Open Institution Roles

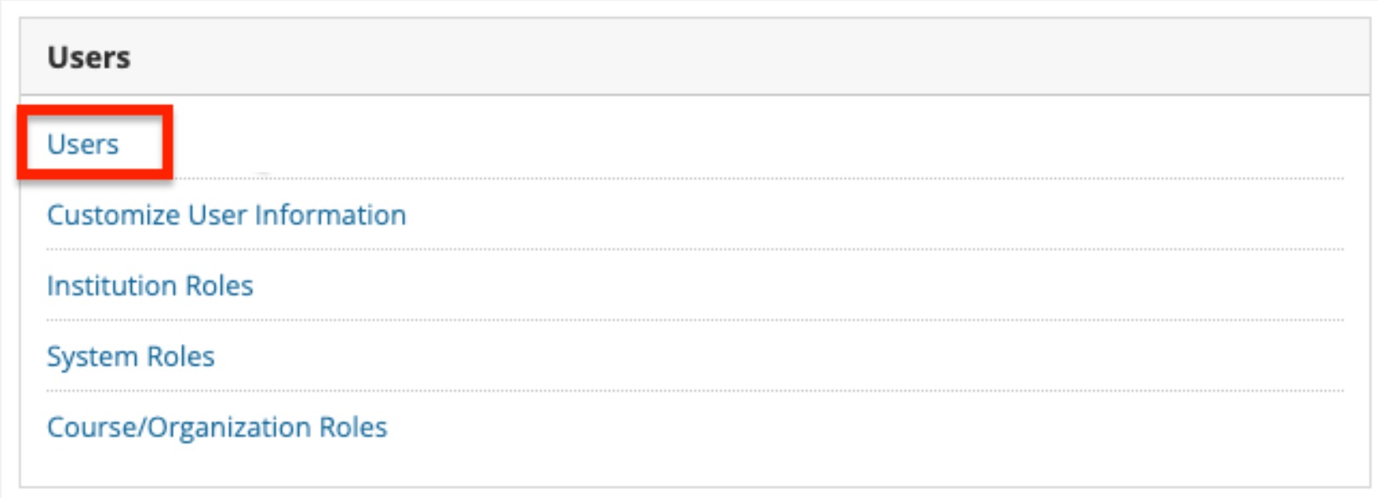150,286
